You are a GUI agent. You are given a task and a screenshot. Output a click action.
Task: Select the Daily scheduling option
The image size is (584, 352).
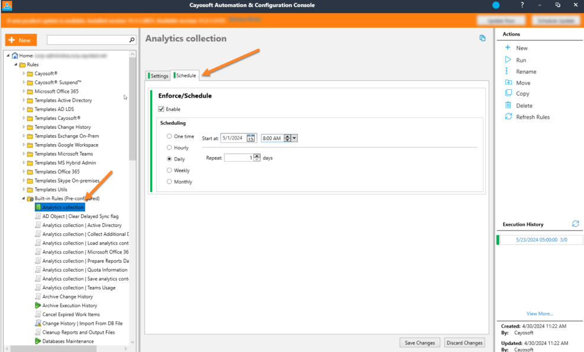point(169,159)
